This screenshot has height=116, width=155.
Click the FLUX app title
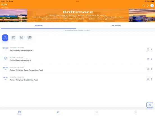(x=4, y=4)
